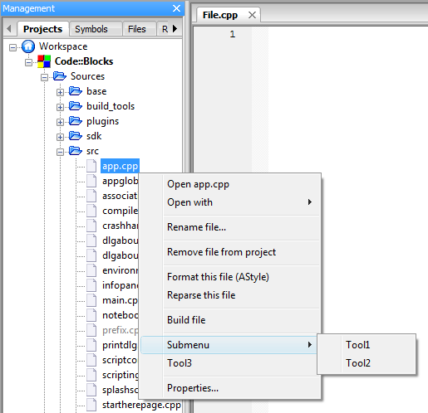Select startherepage.cpp in the tree
Image resolution: width=428 pixels, height=413 pixels.
(x=141, y=405)
